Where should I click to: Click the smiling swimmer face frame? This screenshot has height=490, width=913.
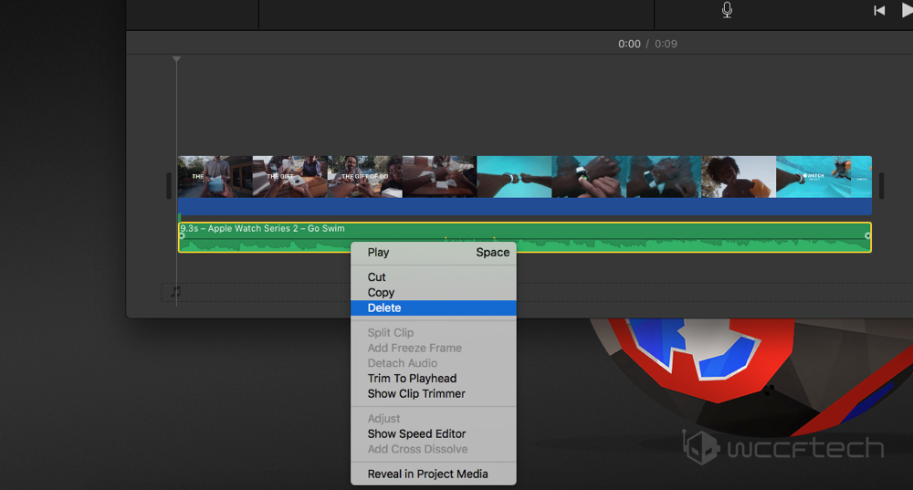739,177
